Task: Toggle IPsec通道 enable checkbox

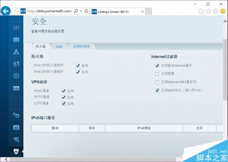Action: click(64, 91)
